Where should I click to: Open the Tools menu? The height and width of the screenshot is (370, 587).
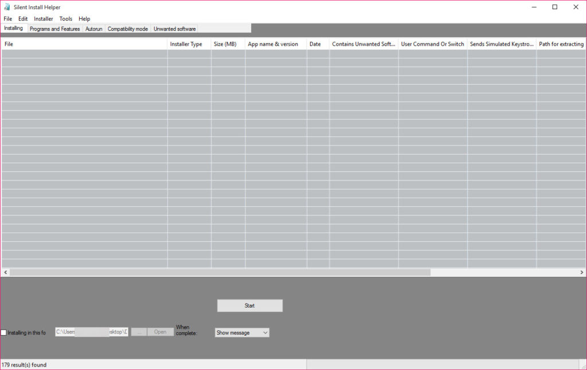pyautogui.click(x=65, y=19)
